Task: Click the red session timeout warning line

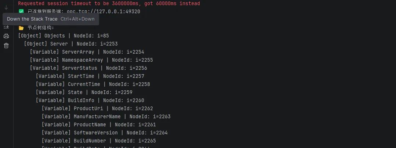Action: coord(109,4)
